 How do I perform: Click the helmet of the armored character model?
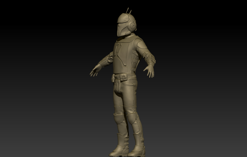[x=127, y=25]
